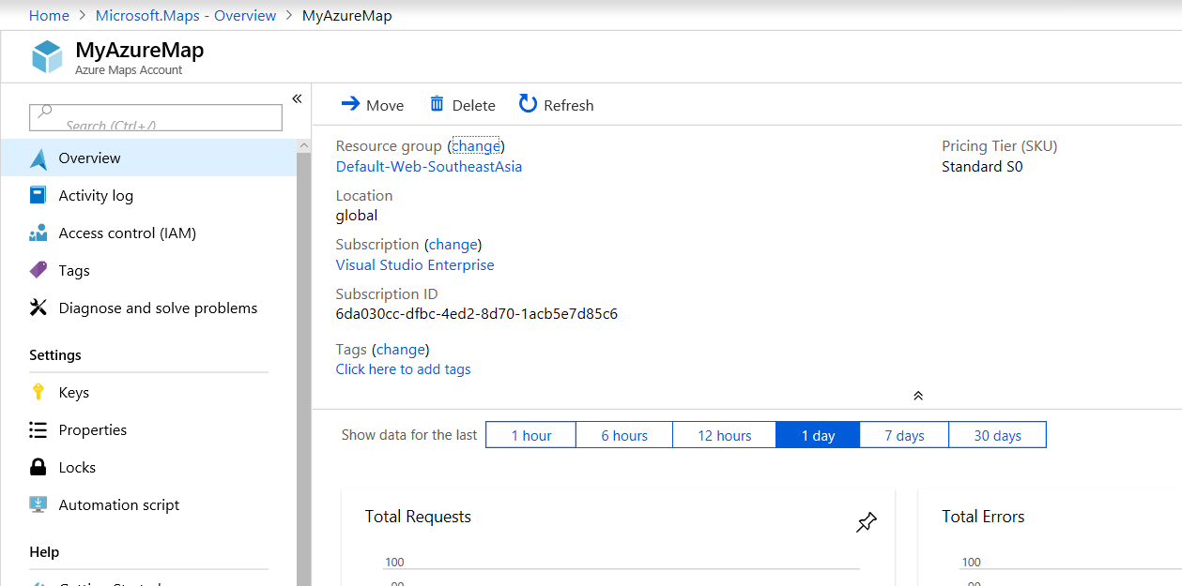Click the search magnifier icon
1182x586 pixels.
44,112
